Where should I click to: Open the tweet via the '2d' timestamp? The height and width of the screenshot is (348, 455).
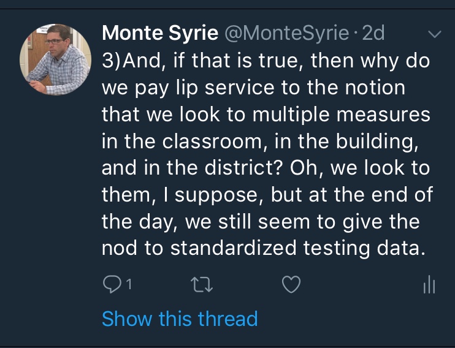(x=373, y=34)
